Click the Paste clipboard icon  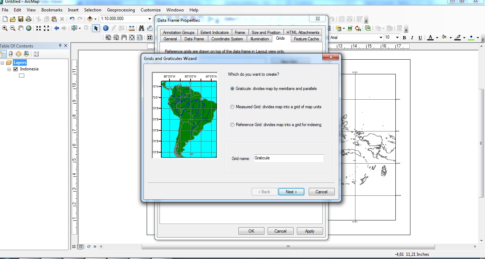tap(54, 19)
